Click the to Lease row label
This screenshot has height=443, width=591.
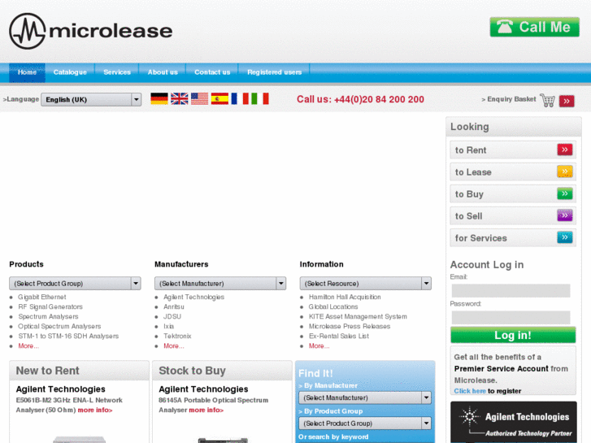click(x=473, y=172)
